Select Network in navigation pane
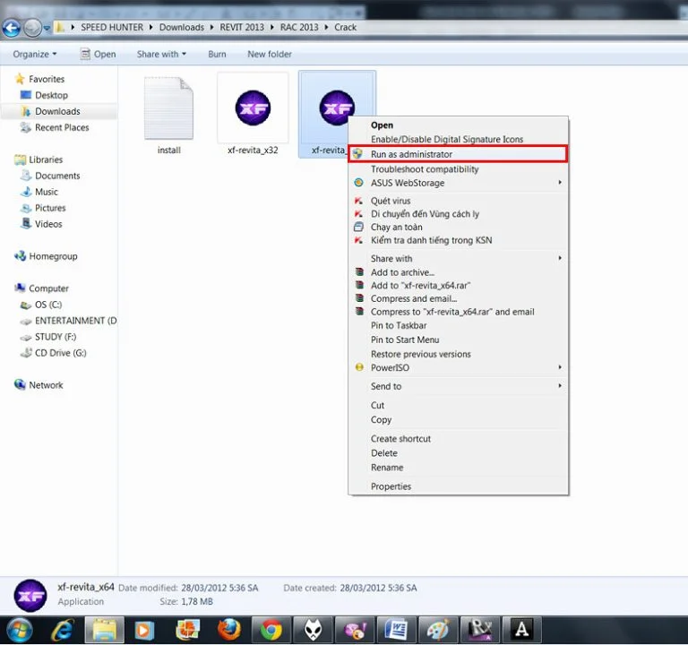This screenshot has width=688, height=645. 39,385
